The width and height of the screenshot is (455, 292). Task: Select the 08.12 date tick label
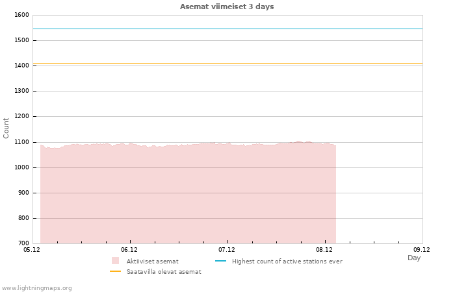click(x=324, y=249)
